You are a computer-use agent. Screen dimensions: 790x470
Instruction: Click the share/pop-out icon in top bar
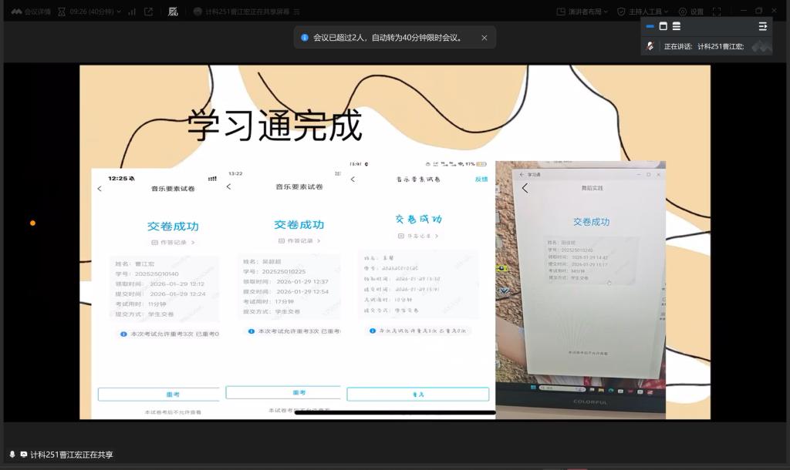(149, 12)
